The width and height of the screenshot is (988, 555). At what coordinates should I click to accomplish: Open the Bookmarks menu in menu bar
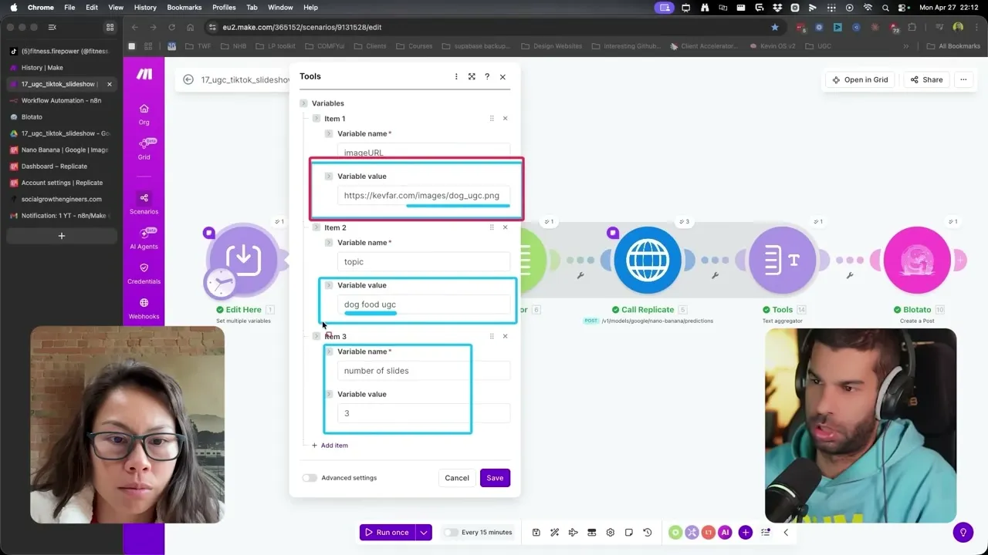(184, 7)
